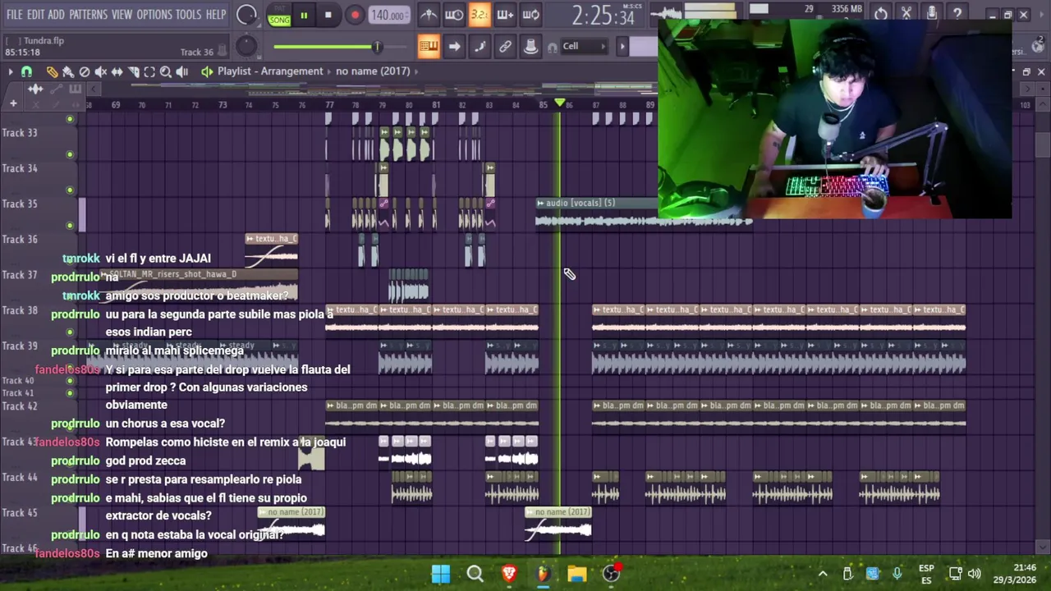Click the question mark help icon

(x=957, y=14)
